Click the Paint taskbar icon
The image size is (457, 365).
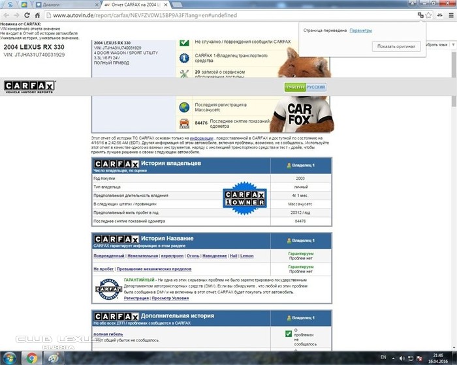tap(54, 358)
